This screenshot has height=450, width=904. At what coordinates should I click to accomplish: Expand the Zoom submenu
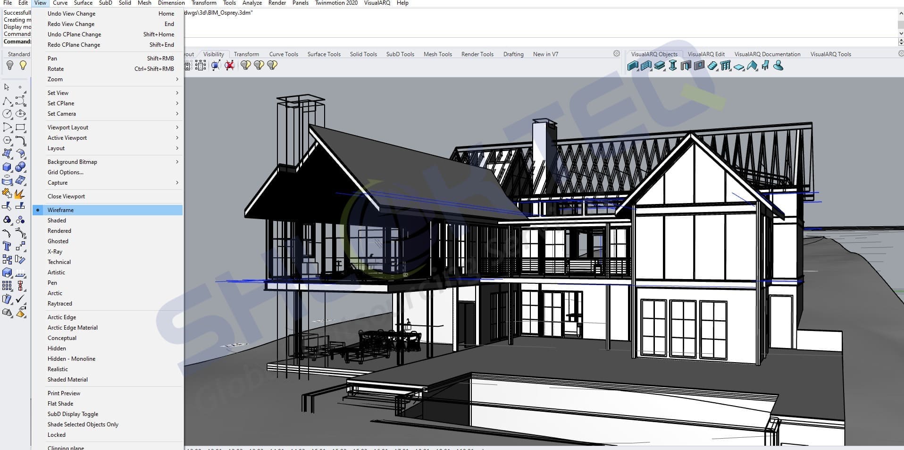[x=108, y=79]
